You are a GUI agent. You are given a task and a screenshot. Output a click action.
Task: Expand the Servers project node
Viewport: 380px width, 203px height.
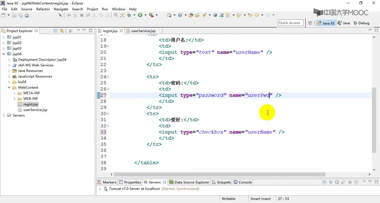click(x=4, y=115)
